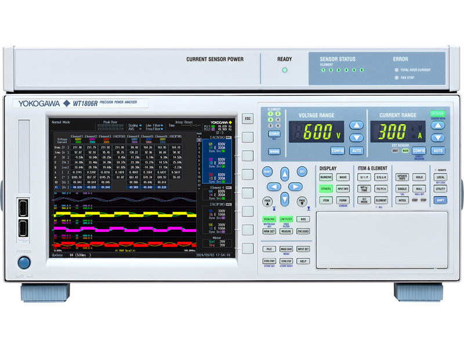This screenshot has height=348, width=464.
Task: Switch display to NUMERIC view
Action: pyautogui.click(x=326, y=177)
